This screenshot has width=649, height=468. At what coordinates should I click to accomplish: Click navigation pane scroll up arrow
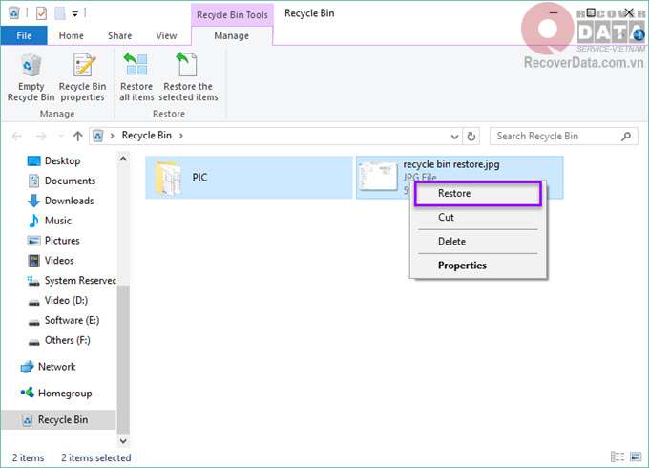click(123, 159)
